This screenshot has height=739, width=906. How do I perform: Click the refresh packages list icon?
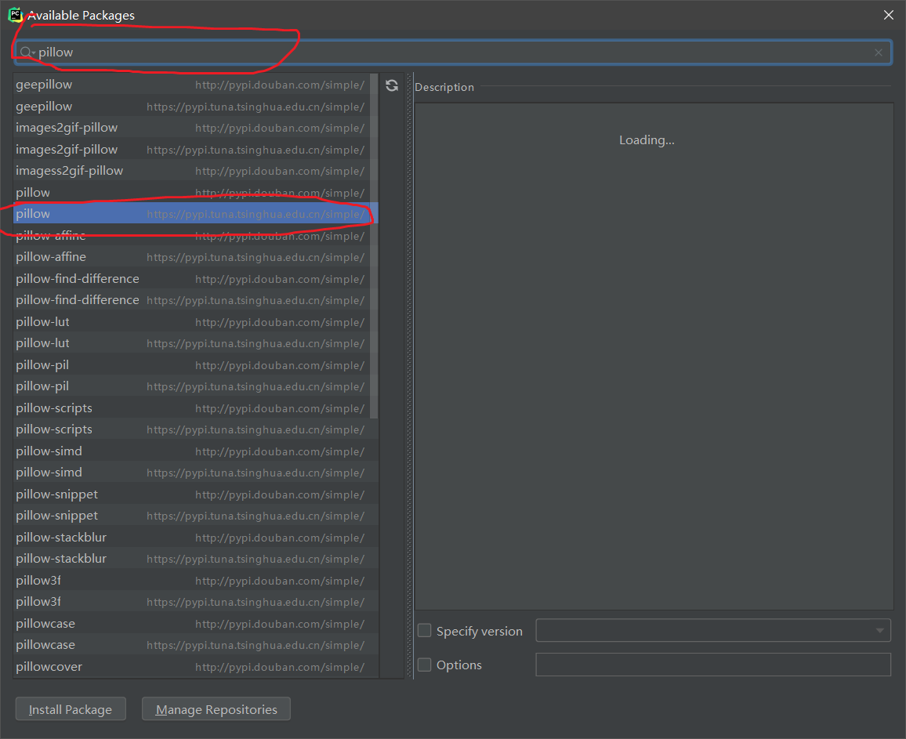[392, 85]
